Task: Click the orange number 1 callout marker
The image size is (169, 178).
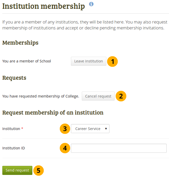Action: click(113, 61)
